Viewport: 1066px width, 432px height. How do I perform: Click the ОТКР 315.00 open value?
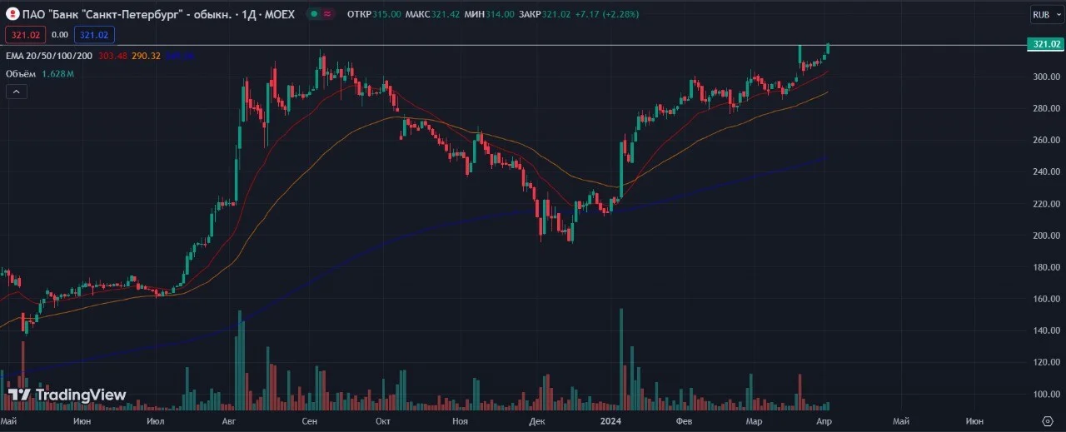click(x=374, y=14)
